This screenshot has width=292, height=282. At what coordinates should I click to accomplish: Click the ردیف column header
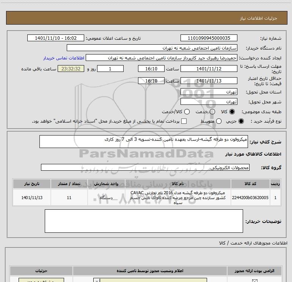click(x=275, y=184)
